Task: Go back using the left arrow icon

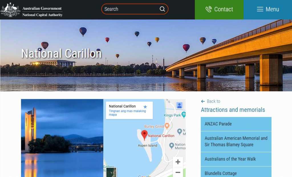Action: 203,101
